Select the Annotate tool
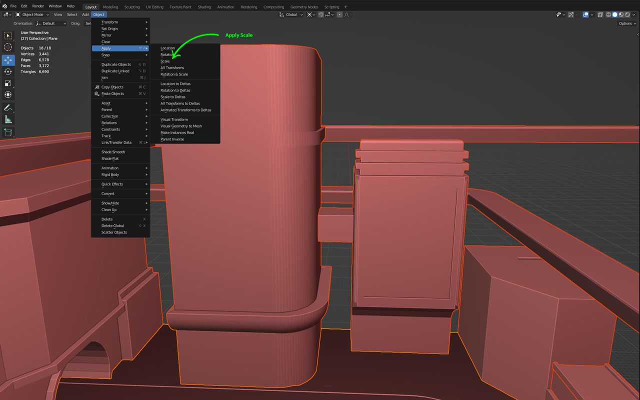This screenshot has width=640, height=400. pos(8,108)
